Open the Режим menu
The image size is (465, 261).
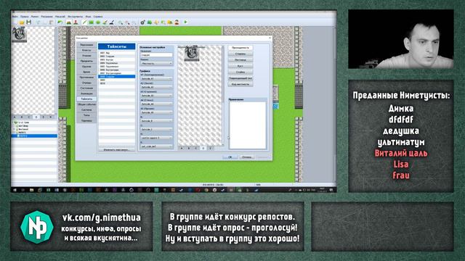pyautogui.click(x=35, y=17)
